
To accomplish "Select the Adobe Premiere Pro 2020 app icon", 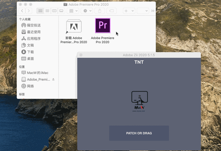I will 103,26.
